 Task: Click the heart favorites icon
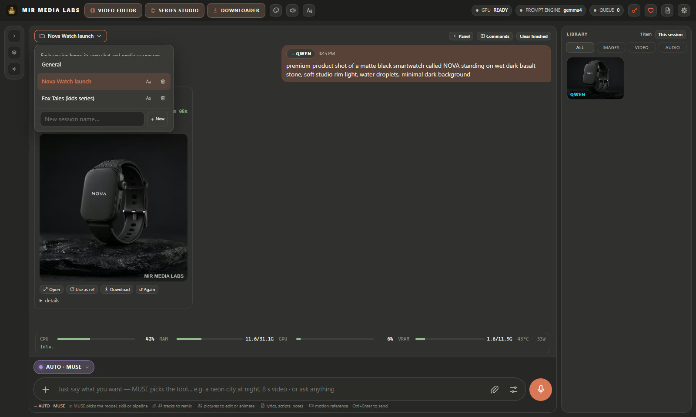tap(651, 10)
